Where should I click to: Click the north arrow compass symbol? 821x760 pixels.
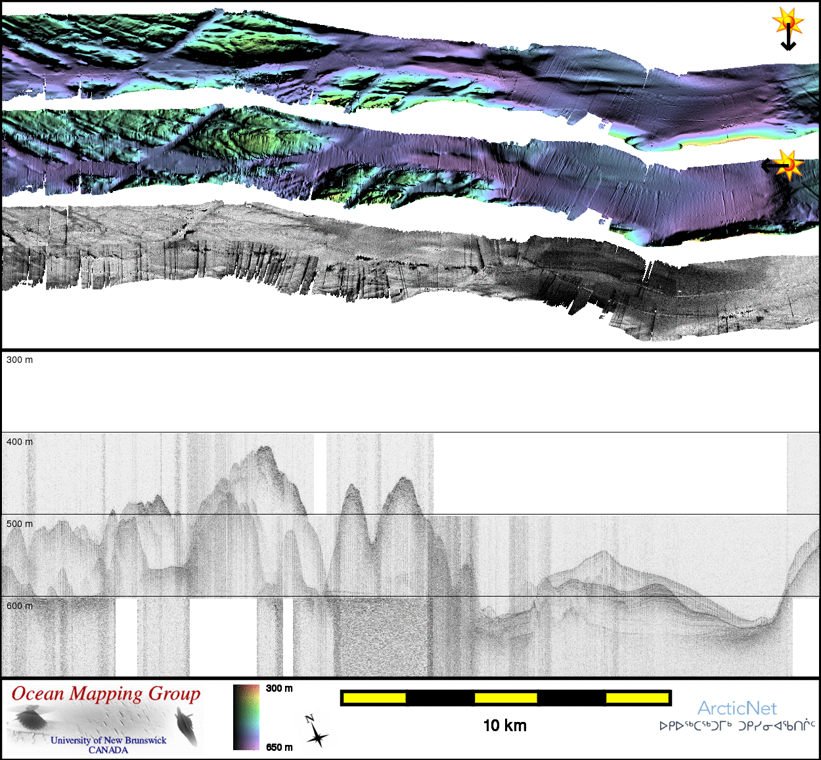tap(316, 732)
